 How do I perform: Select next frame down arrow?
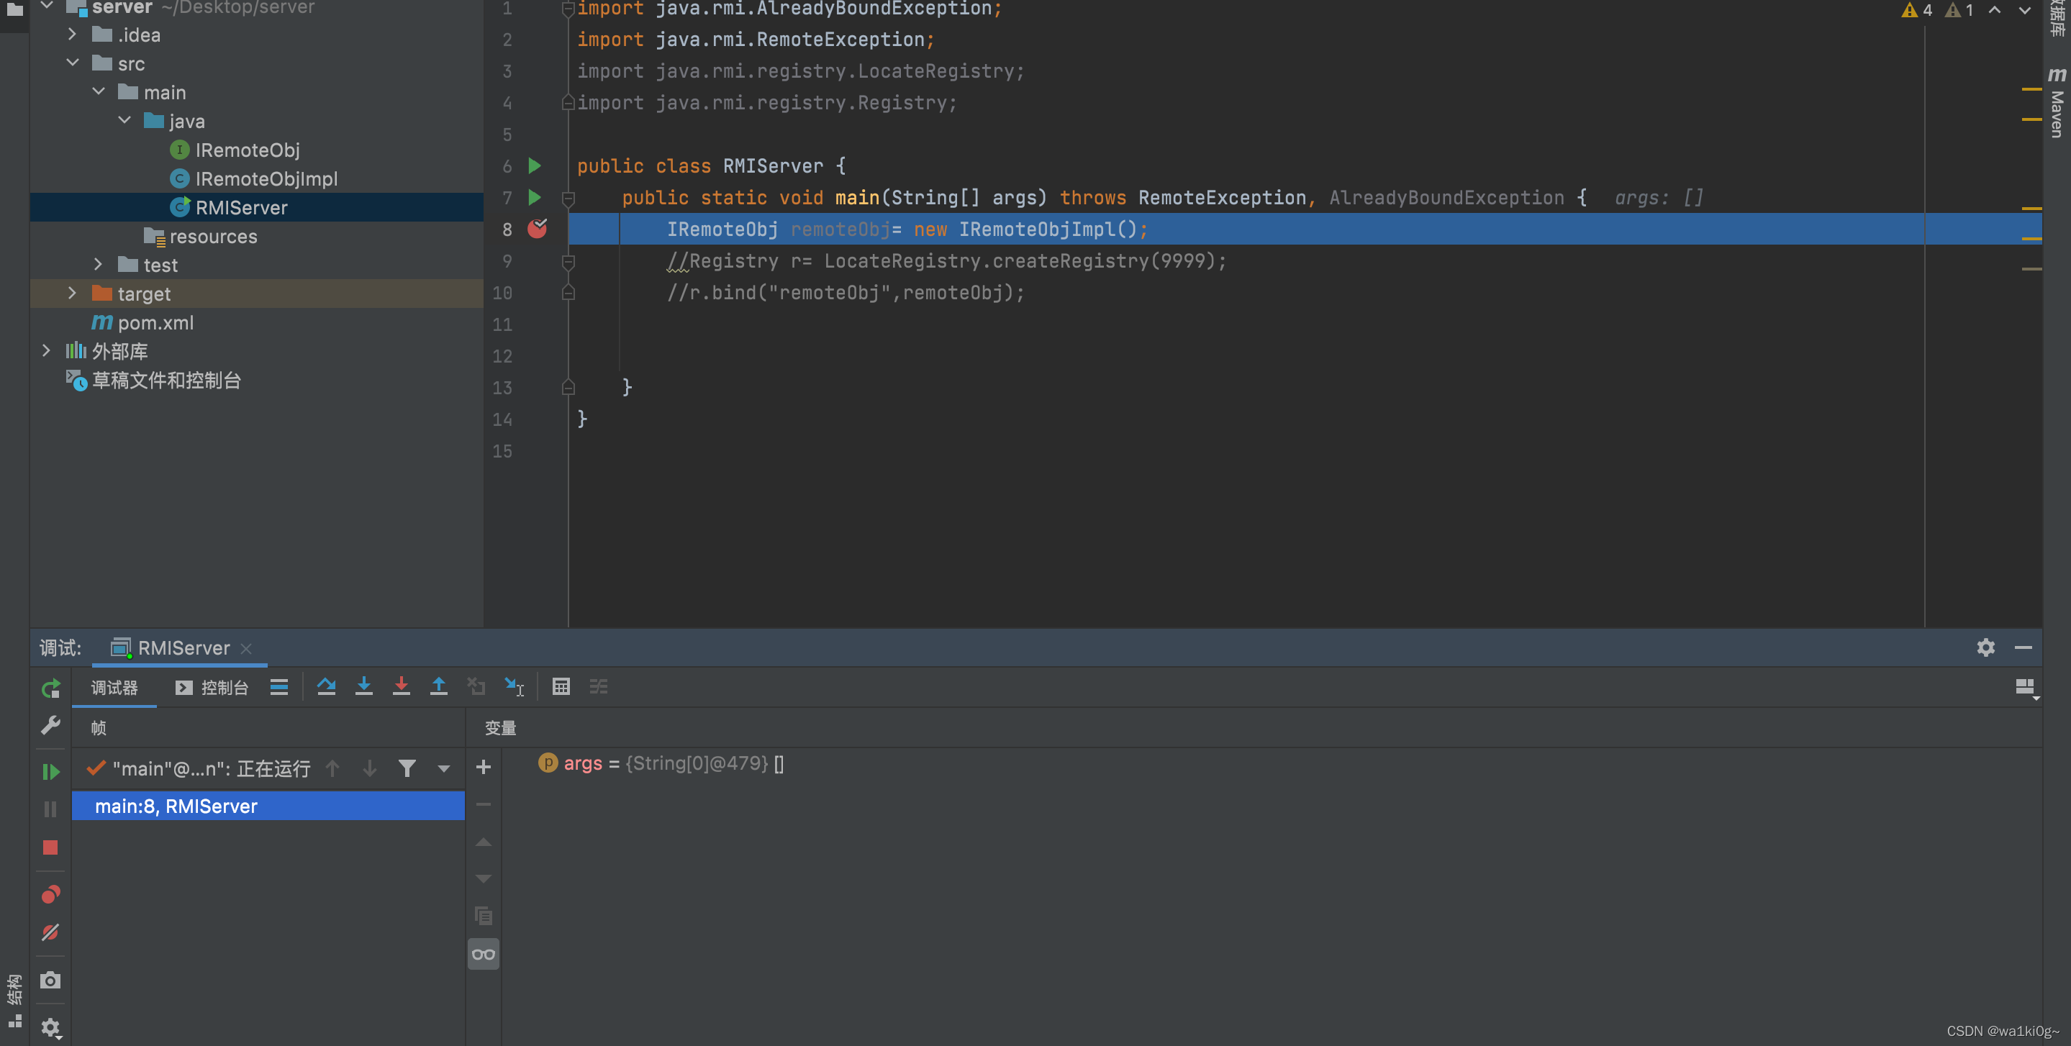[x=370, y=768]
